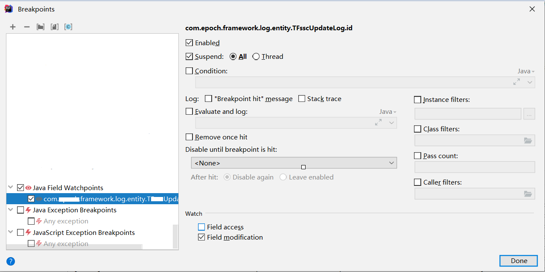The image size is (545, 272).
Task: Enable Evaluate and log checkbox
Action: (x=189, y=111)
